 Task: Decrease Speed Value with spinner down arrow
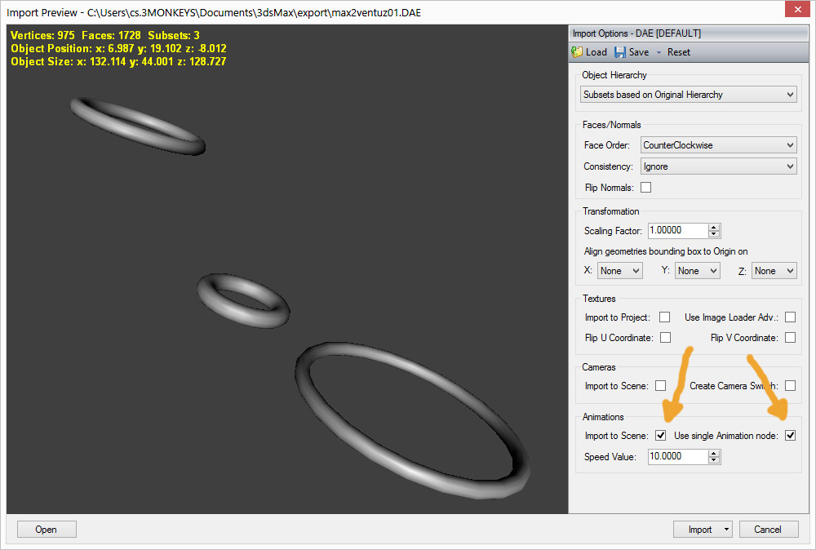(x=714, y=460)
